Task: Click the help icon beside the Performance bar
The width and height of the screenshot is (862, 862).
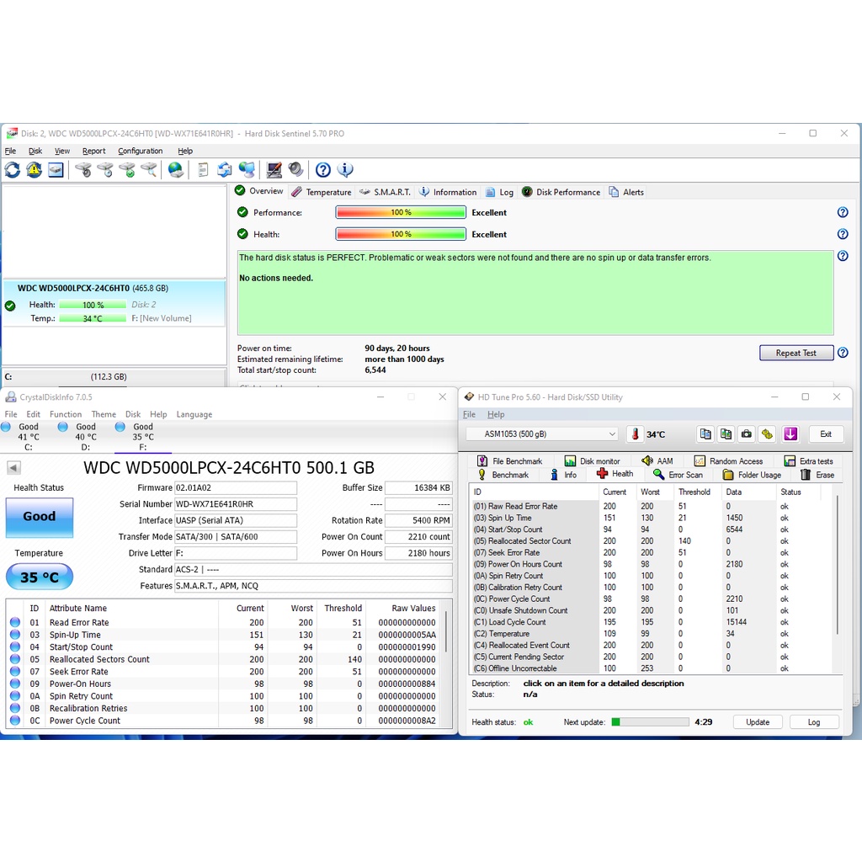Action: point(843,213)
